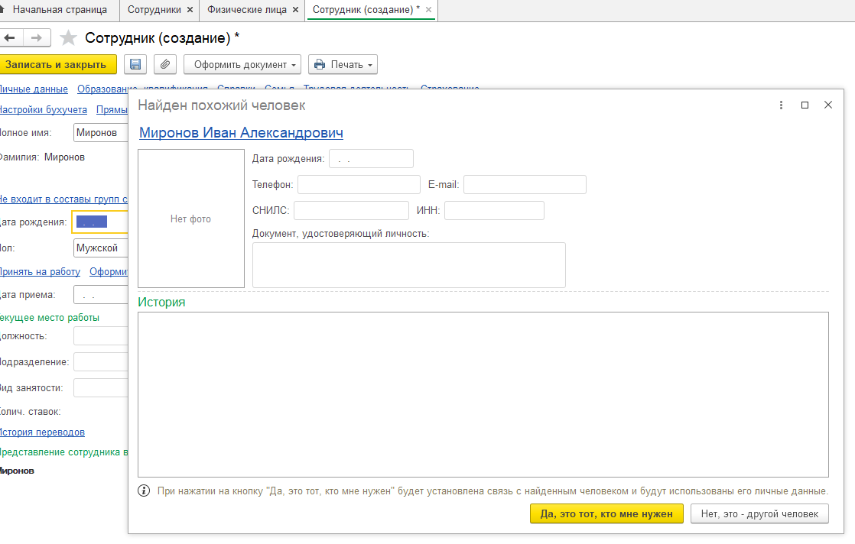Add employee form to favorites star
Viewport: 855px width, 544px height.
68,38
